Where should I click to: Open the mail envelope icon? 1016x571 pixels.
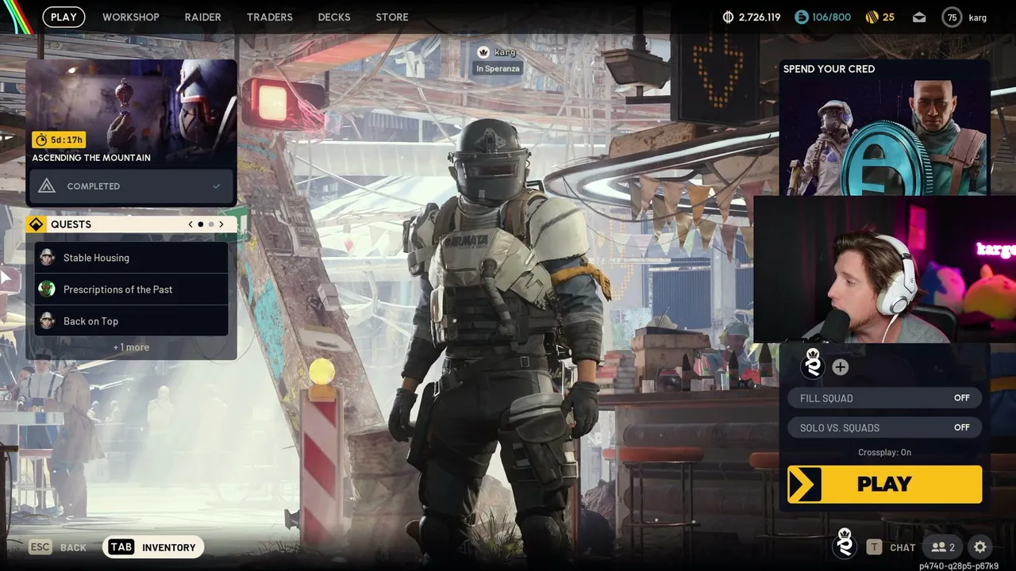(919, 17)
